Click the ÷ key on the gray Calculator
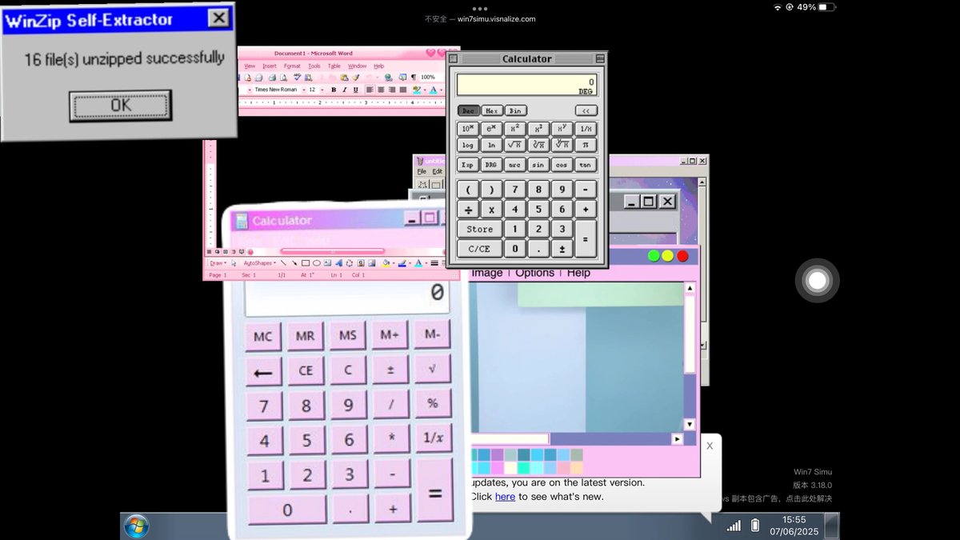Viewport: 960px width, 540px height. (468, 210)
